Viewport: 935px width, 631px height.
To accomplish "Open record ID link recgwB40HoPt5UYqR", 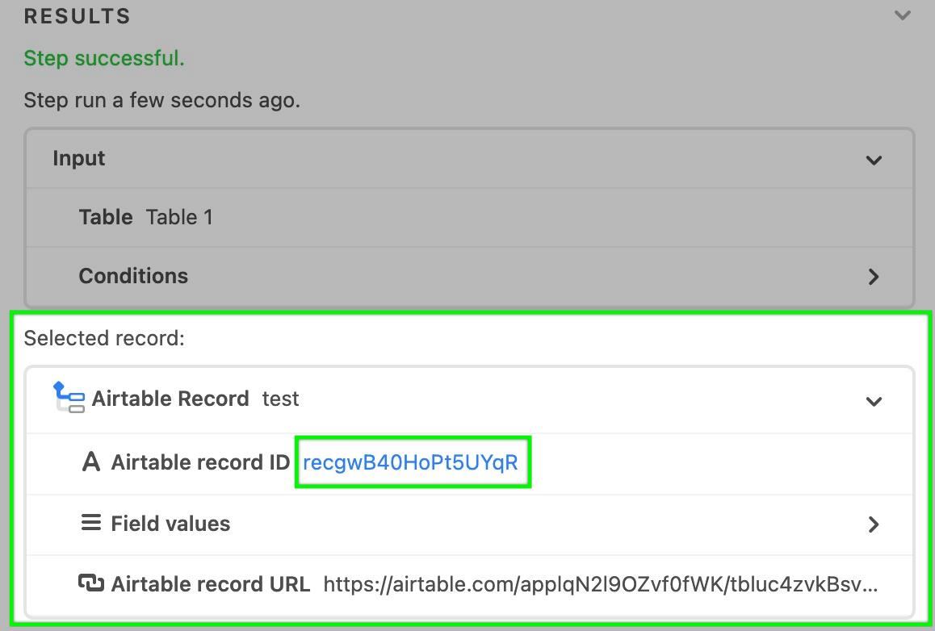I will coord(411,462).
